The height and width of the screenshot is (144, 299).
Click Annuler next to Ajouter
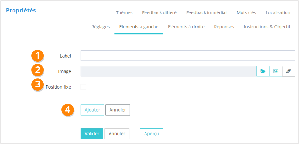click(x=118, y=110)
